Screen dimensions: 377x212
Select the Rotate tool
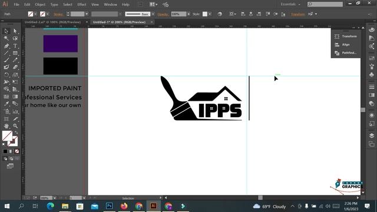(6, 75)
